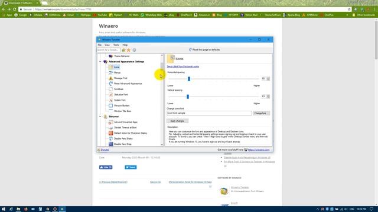Open the Statusbar Font icon
This screenshot has height=212, width=378.
(110, 95)
